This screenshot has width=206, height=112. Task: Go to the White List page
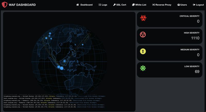[139, 5]
